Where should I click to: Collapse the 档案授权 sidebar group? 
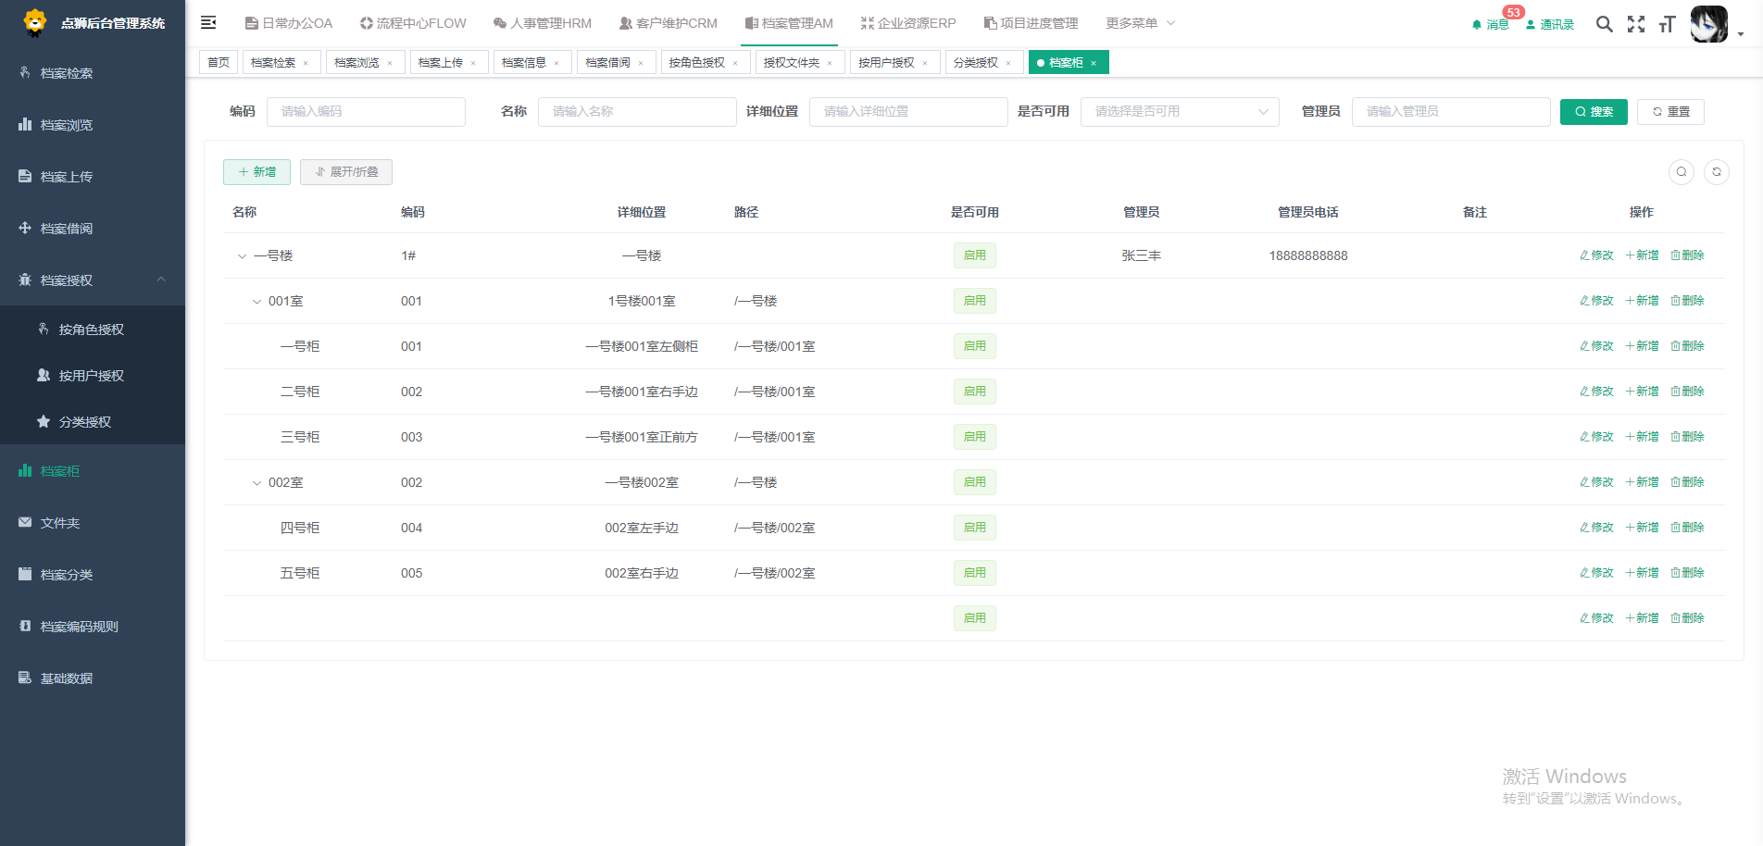93,280
